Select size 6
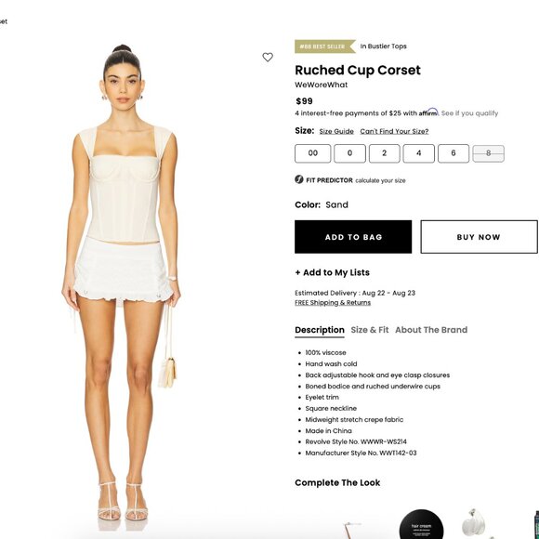539x539 pixels. tap(454, 153)
